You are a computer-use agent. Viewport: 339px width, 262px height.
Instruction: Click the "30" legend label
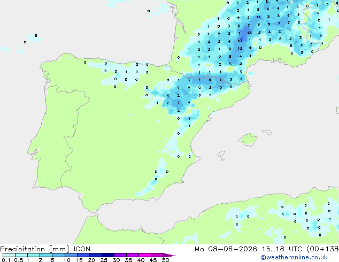116,260
